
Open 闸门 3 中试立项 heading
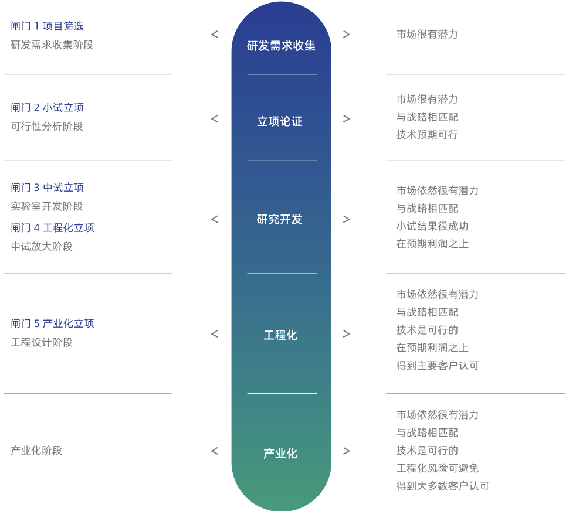pos(48,188)
